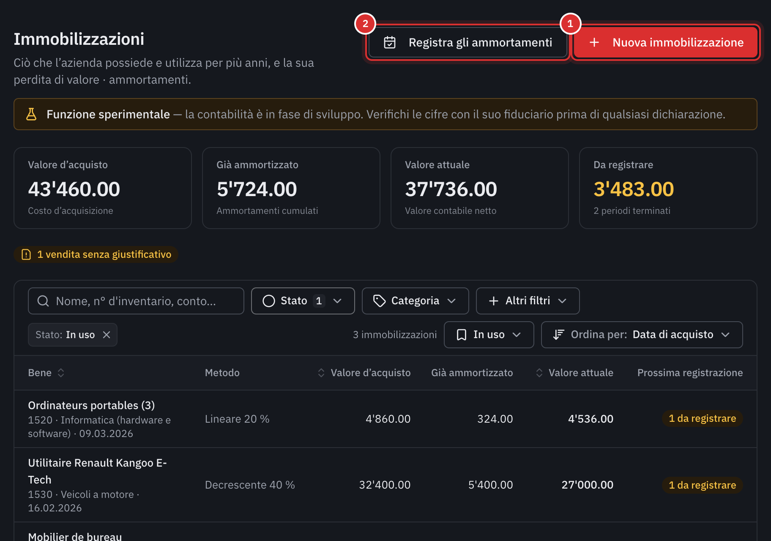Click Registra gli ammortamenti button

(x=468, y=42)
